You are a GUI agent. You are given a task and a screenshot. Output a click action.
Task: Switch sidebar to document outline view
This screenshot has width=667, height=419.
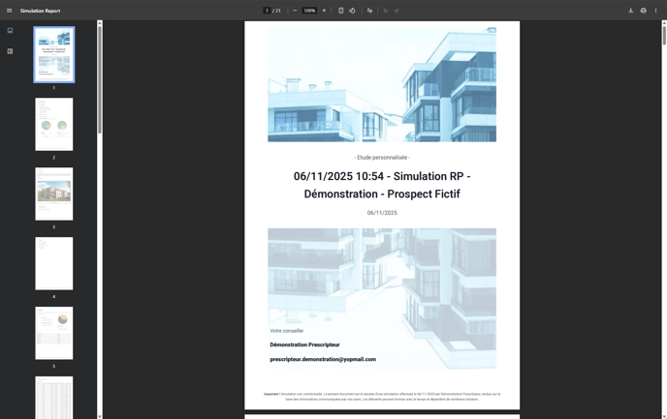[10, 51]
